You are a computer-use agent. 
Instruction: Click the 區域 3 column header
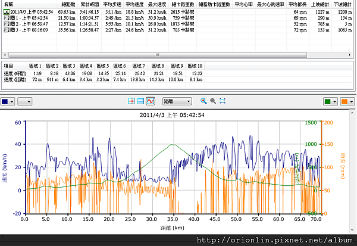[69, 66]
